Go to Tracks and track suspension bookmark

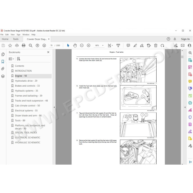coord(31,101)
